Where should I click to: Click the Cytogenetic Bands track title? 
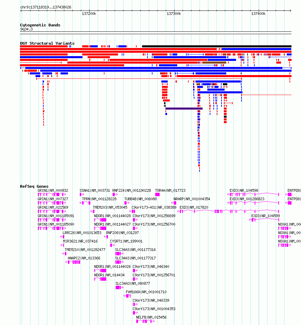(x=40, y=25)
